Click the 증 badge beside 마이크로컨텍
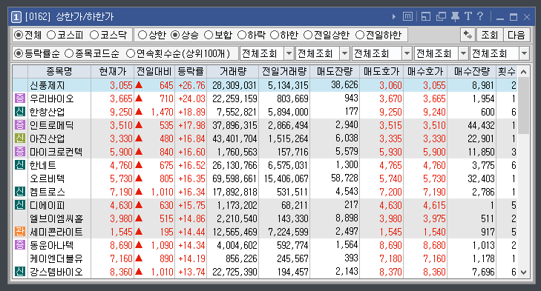 pos(20,152)
